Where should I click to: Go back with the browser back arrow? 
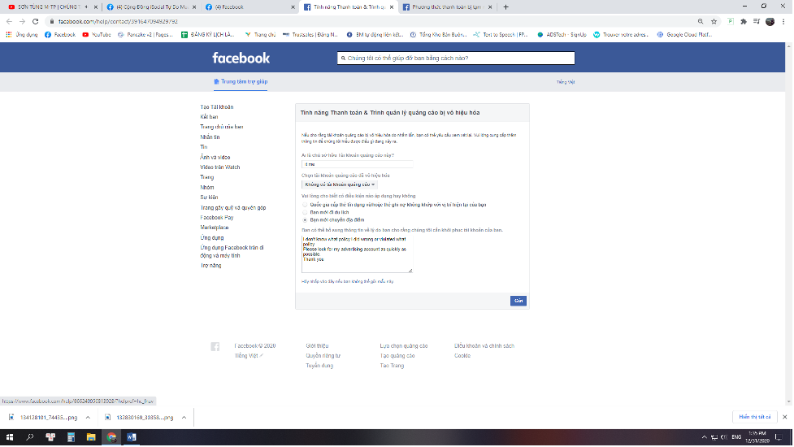click(x=9, y=21)
